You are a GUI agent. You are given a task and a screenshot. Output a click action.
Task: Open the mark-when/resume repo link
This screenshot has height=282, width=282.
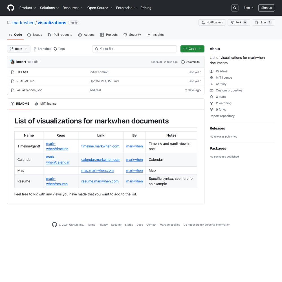(57, 181)
